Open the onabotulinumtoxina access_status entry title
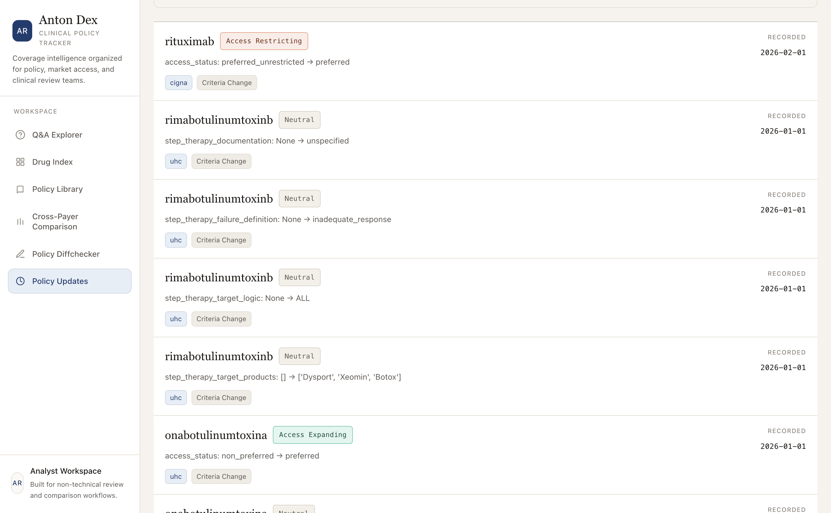The width and height of the screenshot is (831, 513). [x=216, y=435]
